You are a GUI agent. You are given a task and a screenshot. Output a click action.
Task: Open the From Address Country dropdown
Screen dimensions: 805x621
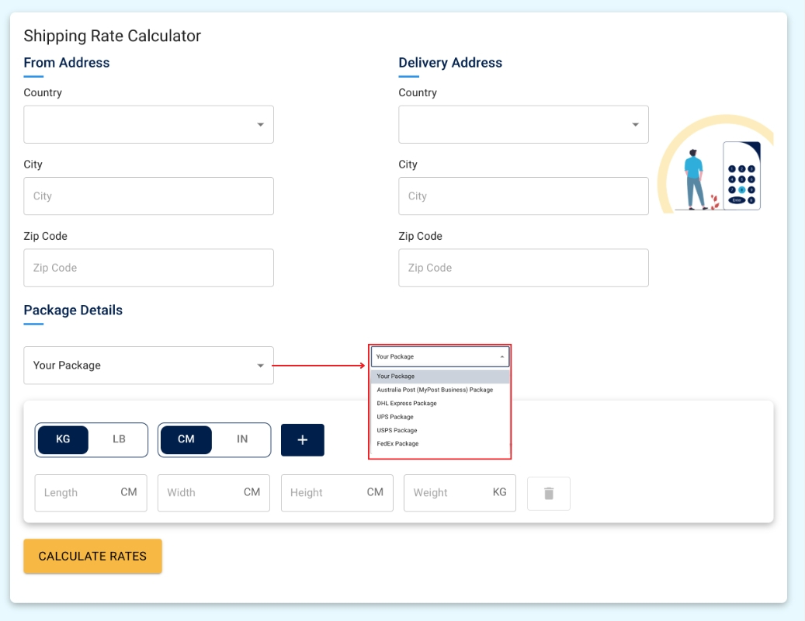tap(148, 124)
